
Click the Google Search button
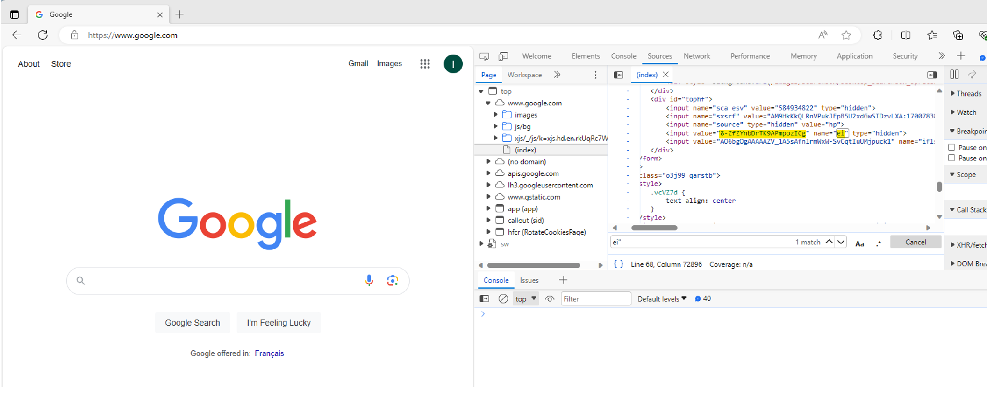point(193,323)
